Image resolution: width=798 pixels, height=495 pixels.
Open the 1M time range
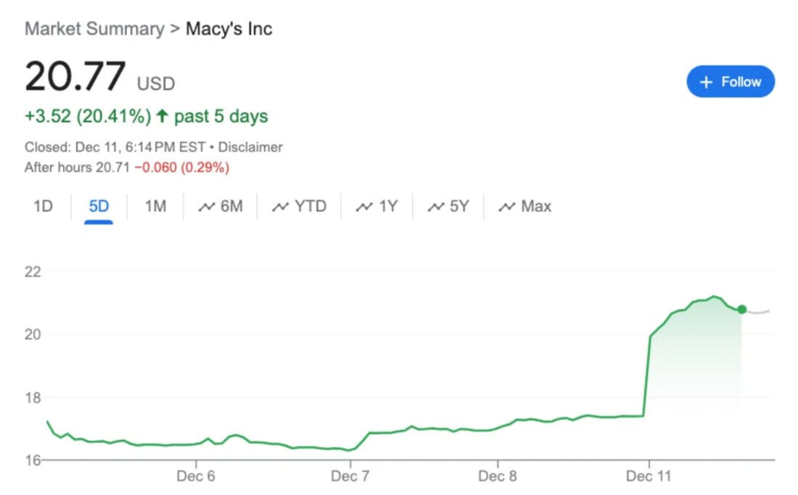155,207
